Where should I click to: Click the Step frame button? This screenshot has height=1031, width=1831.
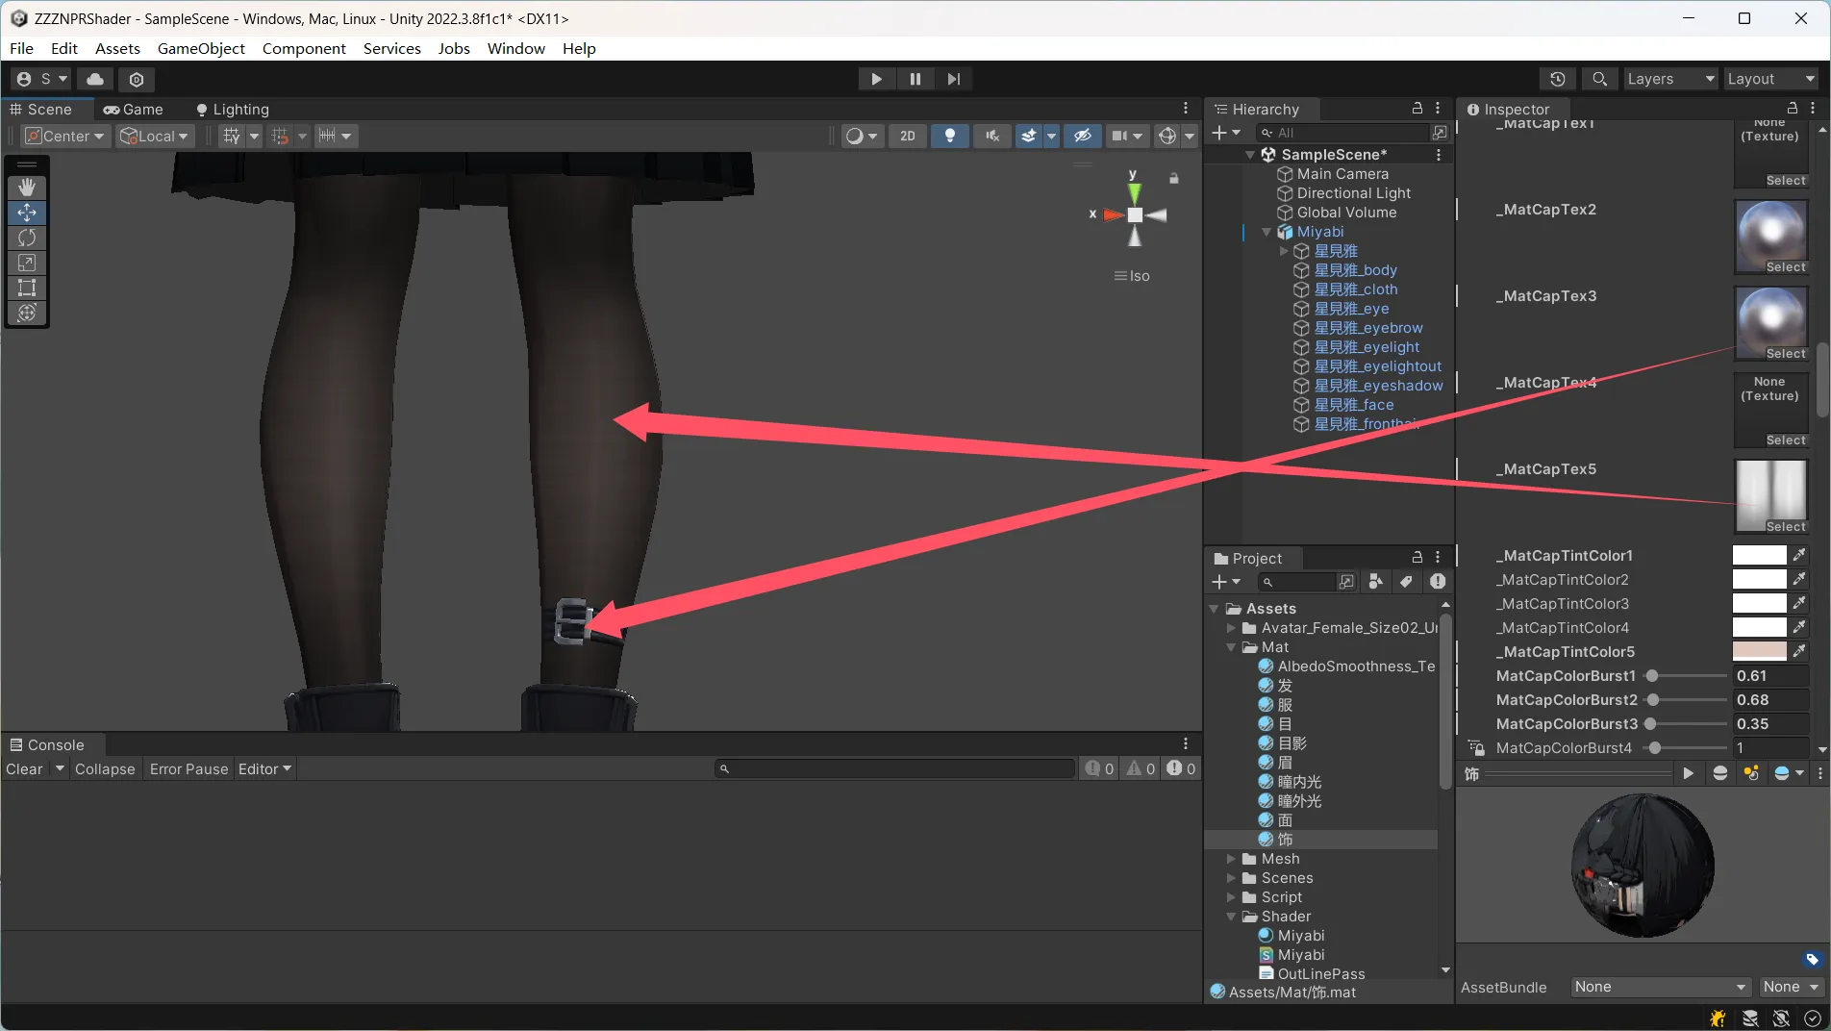tap(953, 79)
